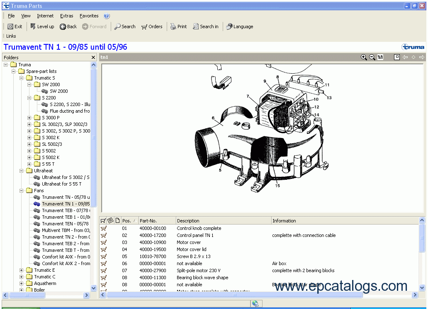Expand the Trumatic C folder
The width and height of the screenshot is (428, 309).
click(21, 277)
